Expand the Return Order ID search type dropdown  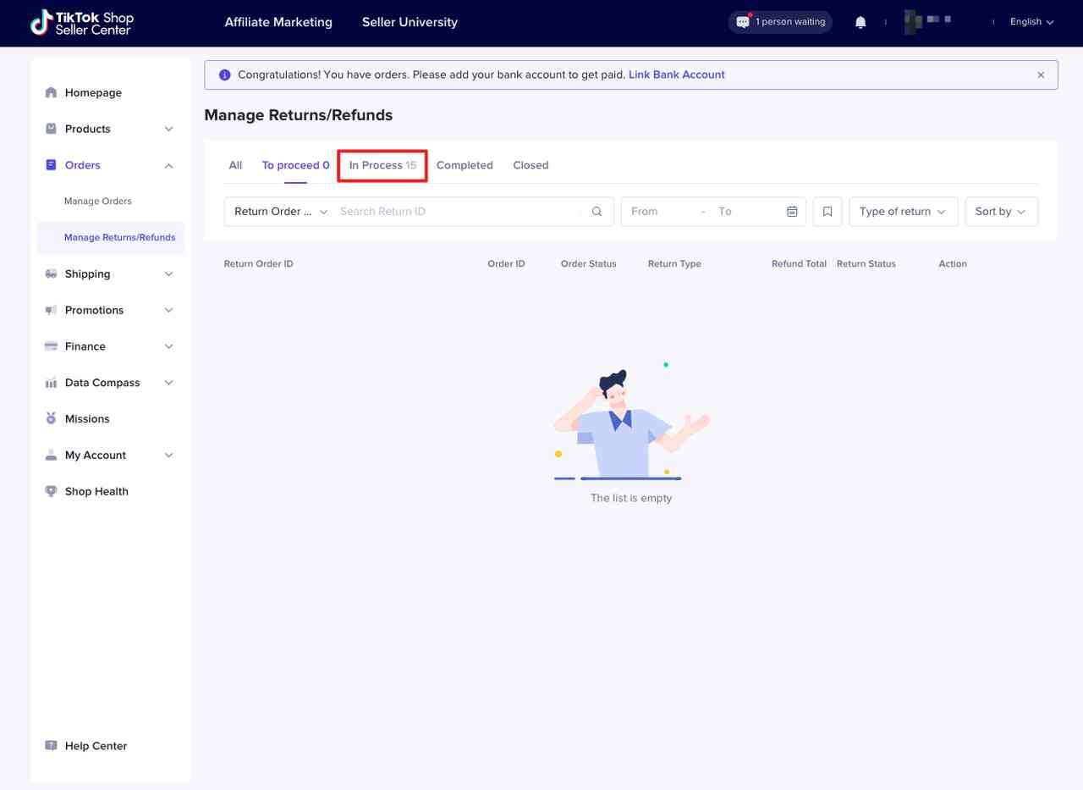(x=280, y=212)
